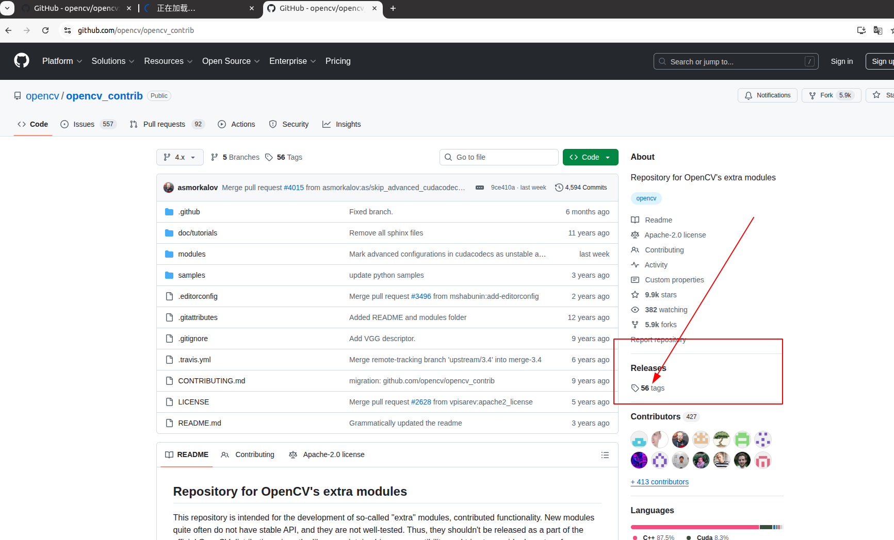894x540 pixels.
Task: Click the Go to file search field
Action: (499, 157)
